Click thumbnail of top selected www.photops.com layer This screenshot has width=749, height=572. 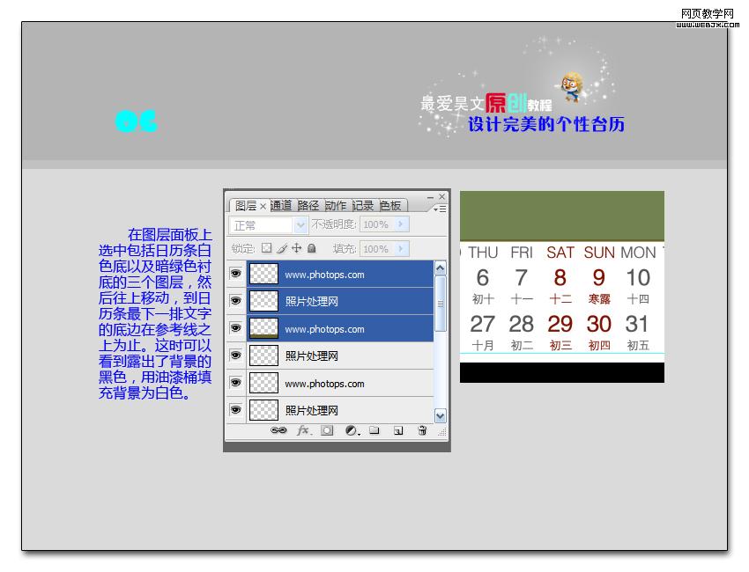pos(263,274)
